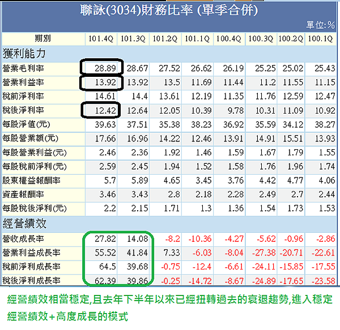The width and height of the screenshot is (340, 330).
Task: Select the 每股營業利益(元) row label
Action: [x=35, y=153]
